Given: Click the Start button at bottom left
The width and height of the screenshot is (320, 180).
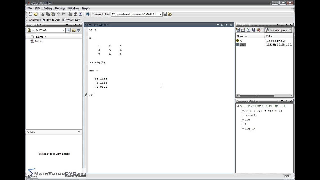Looking at the screenshot, I should click(x=32, y=176).
